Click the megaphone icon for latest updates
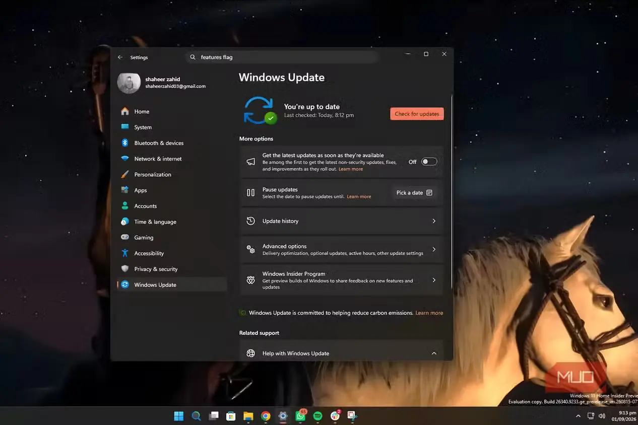 (250, 162)
